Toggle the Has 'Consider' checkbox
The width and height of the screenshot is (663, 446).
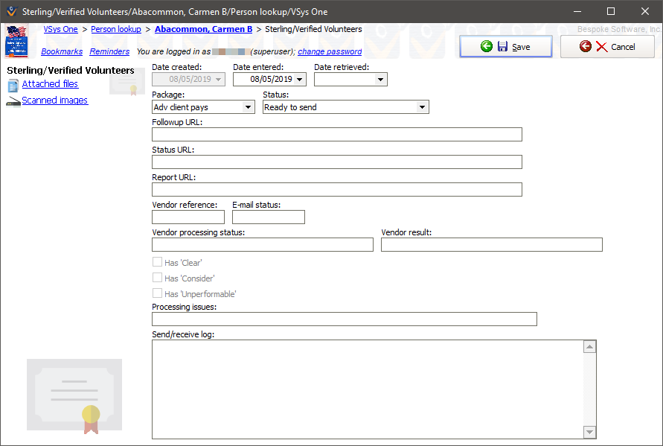[x=157, y=278]
